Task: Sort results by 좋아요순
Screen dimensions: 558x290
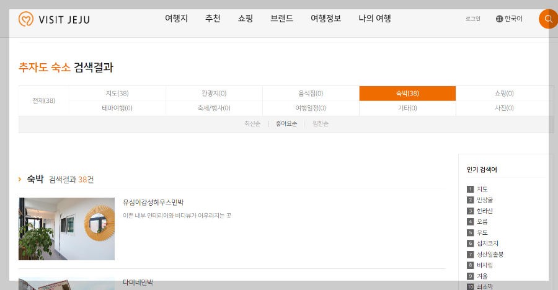Action: click(286, 124)
